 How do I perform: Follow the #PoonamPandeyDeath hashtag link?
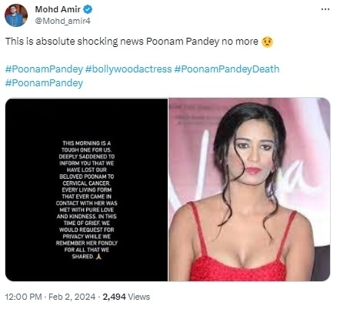[x=227, y=69]
